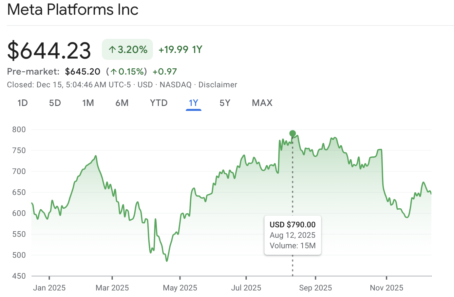Screen dimensions: 454x297
Task: Select the 6M time range
Action: (x=122, y=103)
